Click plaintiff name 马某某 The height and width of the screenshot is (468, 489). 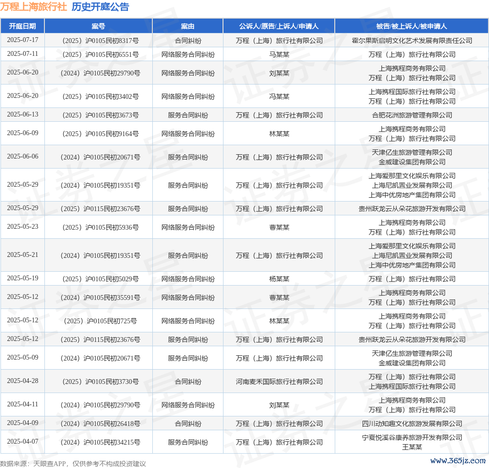[x=279, y=54]
